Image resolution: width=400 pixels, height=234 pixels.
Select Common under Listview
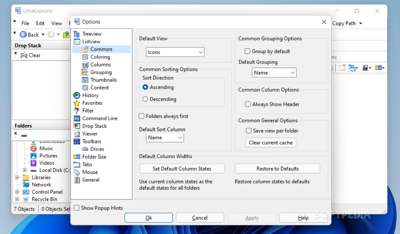pos(101,49)
